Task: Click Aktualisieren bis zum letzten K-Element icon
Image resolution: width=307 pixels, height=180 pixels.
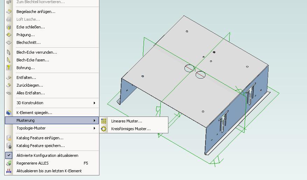Action: (9, 171)
